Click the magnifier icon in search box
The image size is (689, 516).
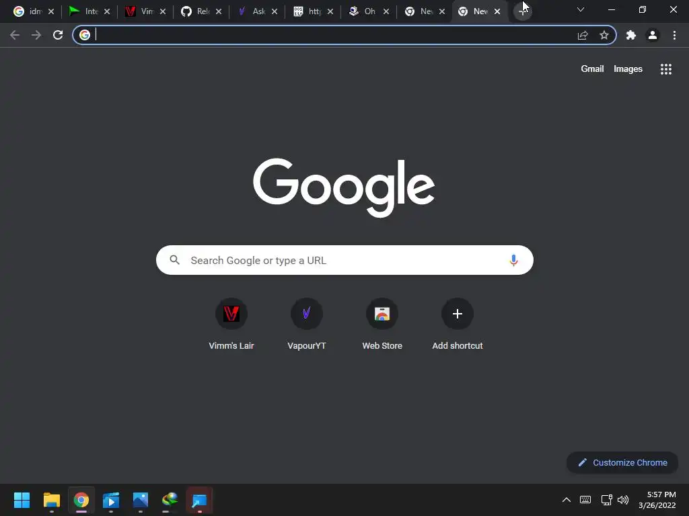175,260
